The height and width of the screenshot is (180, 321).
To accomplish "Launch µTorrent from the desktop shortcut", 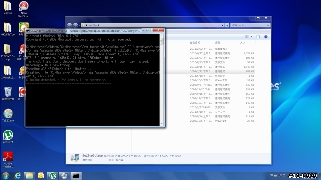I will 8,137.
